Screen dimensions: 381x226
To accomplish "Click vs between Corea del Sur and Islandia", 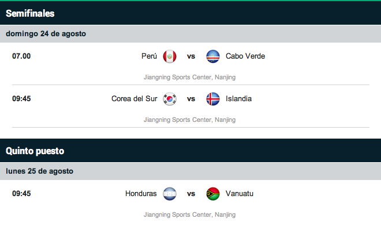I will [x=191, y=99].
